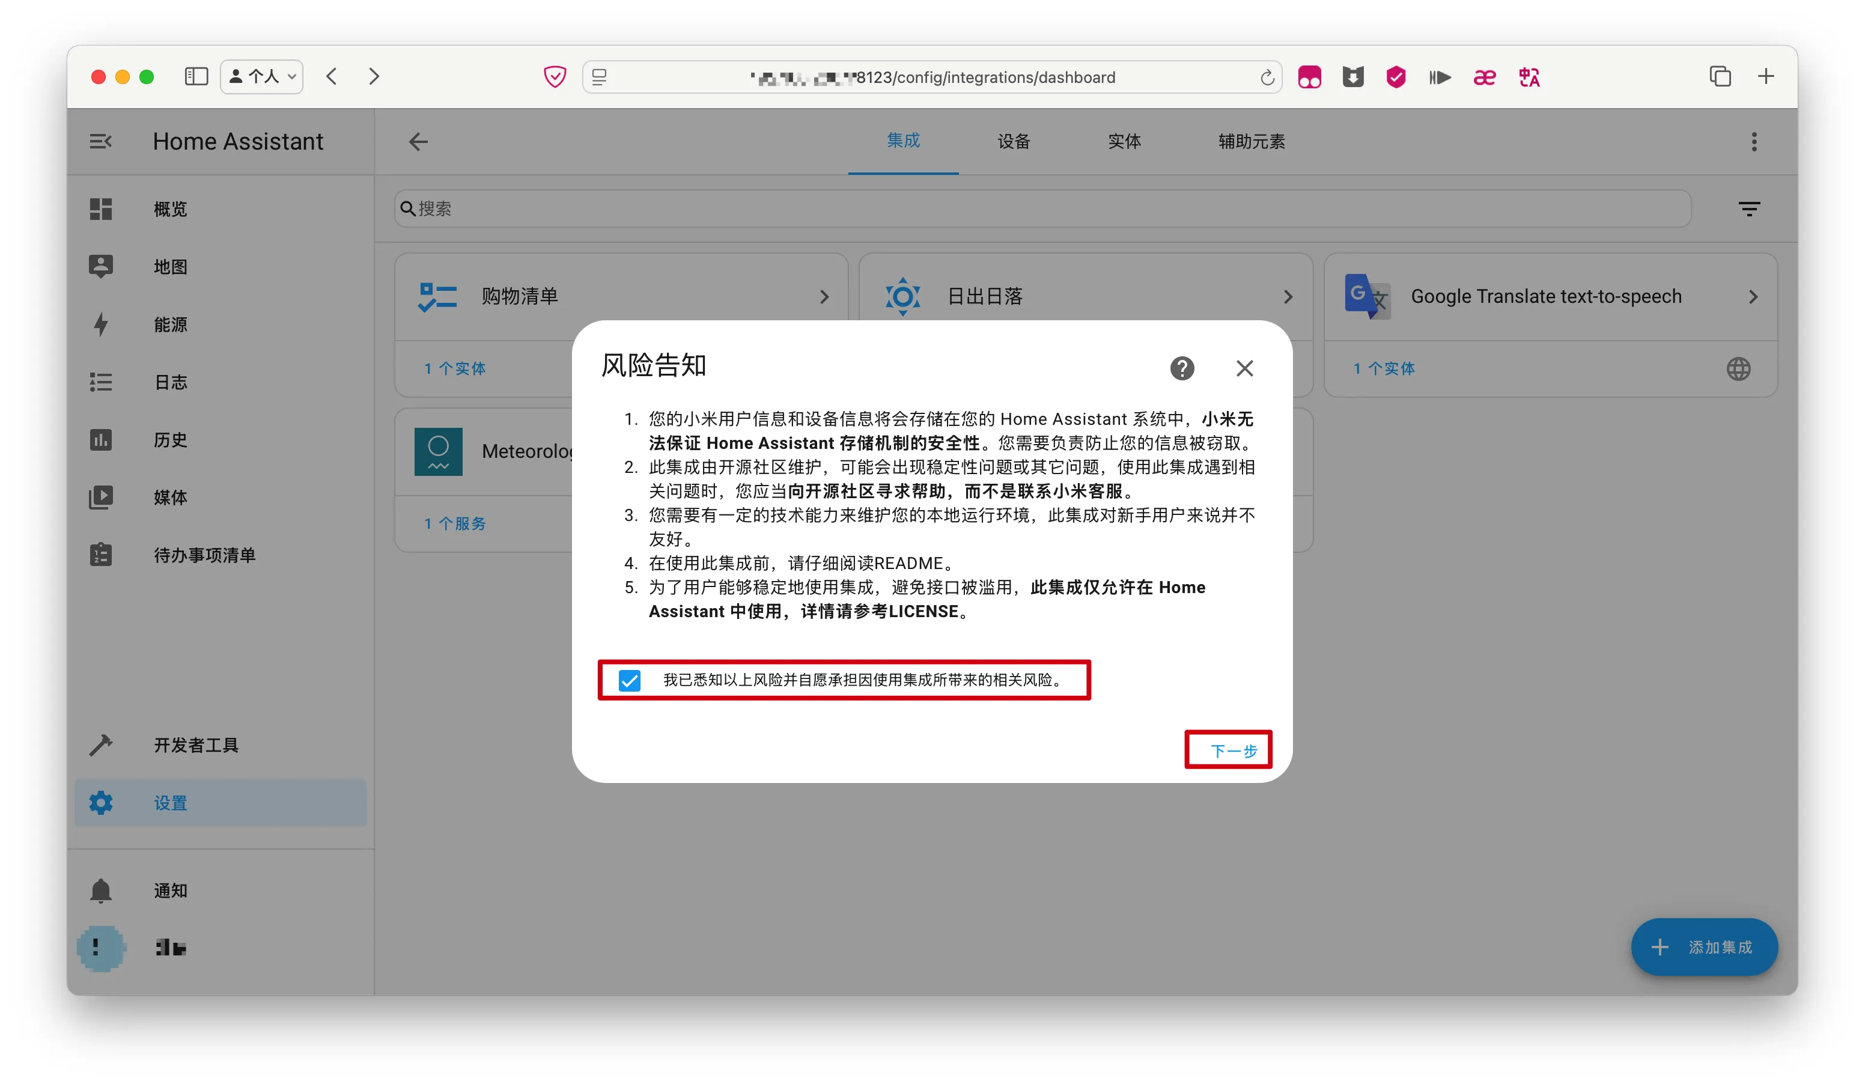Click the 下一步 button in dialog
The image size is (1865, 1084).
pos(1234,751)
